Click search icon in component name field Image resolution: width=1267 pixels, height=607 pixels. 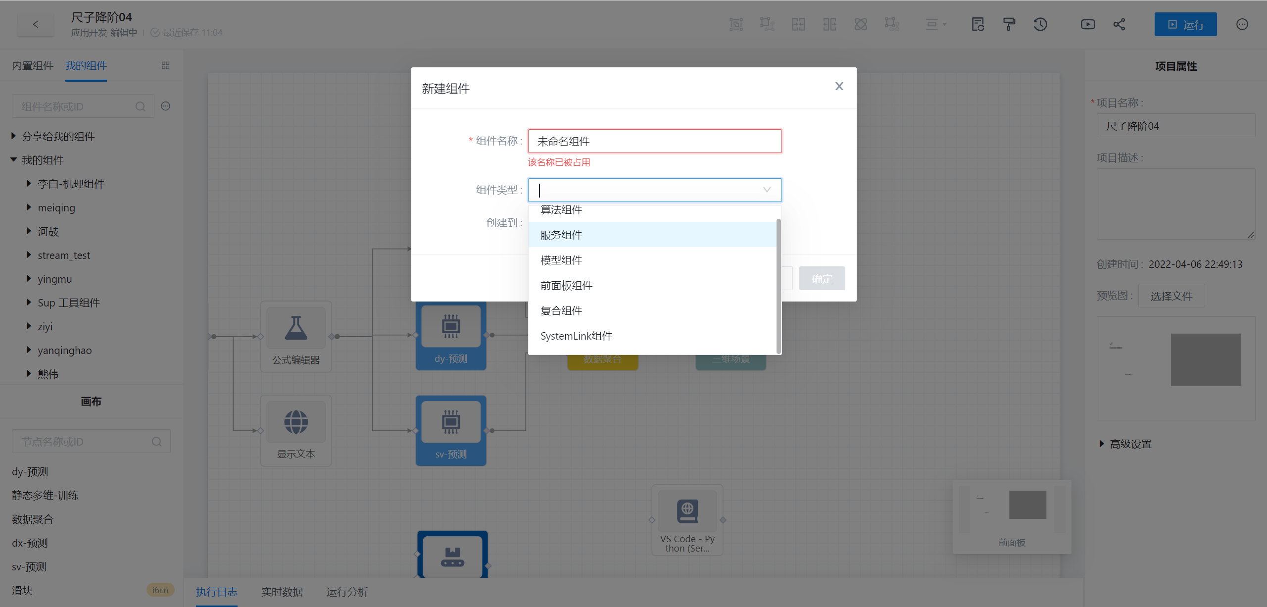pos(141,106)
